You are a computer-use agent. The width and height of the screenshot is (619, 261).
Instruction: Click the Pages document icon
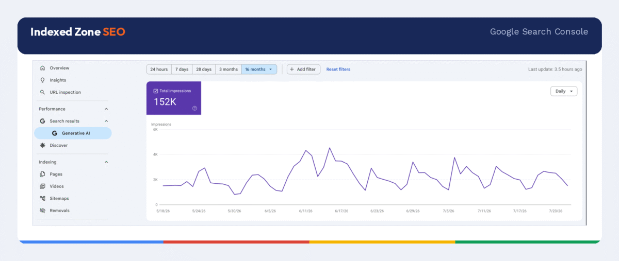[42, 174]
